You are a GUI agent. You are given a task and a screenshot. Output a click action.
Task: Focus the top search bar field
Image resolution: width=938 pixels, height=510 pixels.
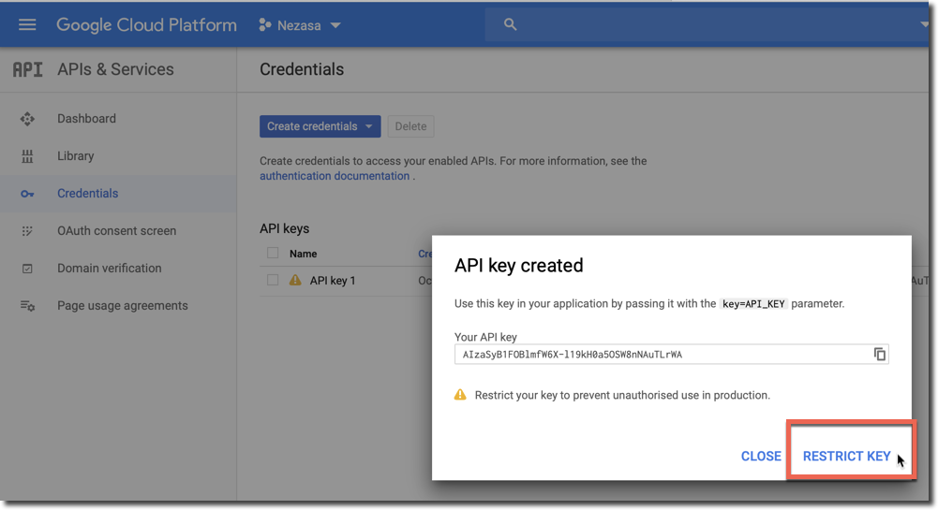pyautogui.click(x=706, y=24)
